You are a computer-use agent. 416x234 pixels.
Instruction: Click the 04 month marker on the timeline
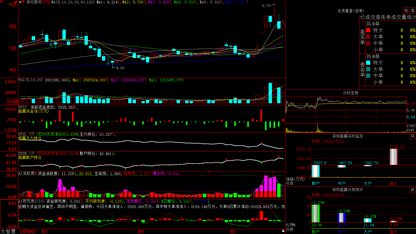(141, 231)
